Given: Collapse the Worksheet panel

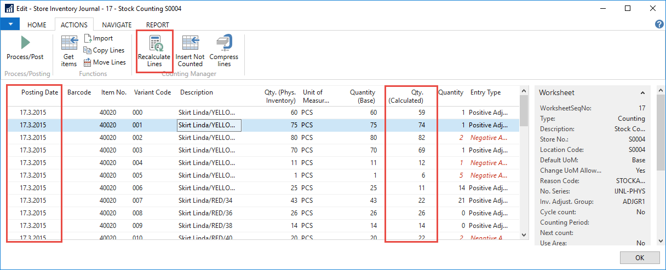Looking at the screenshot, I should click(x=642, y=93).
